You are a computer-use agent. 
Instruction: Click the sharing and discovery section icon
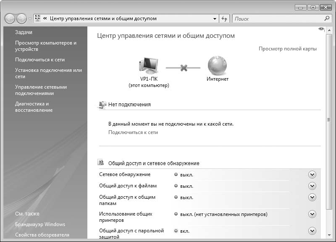pyautogui.click(x=101, y=163)
